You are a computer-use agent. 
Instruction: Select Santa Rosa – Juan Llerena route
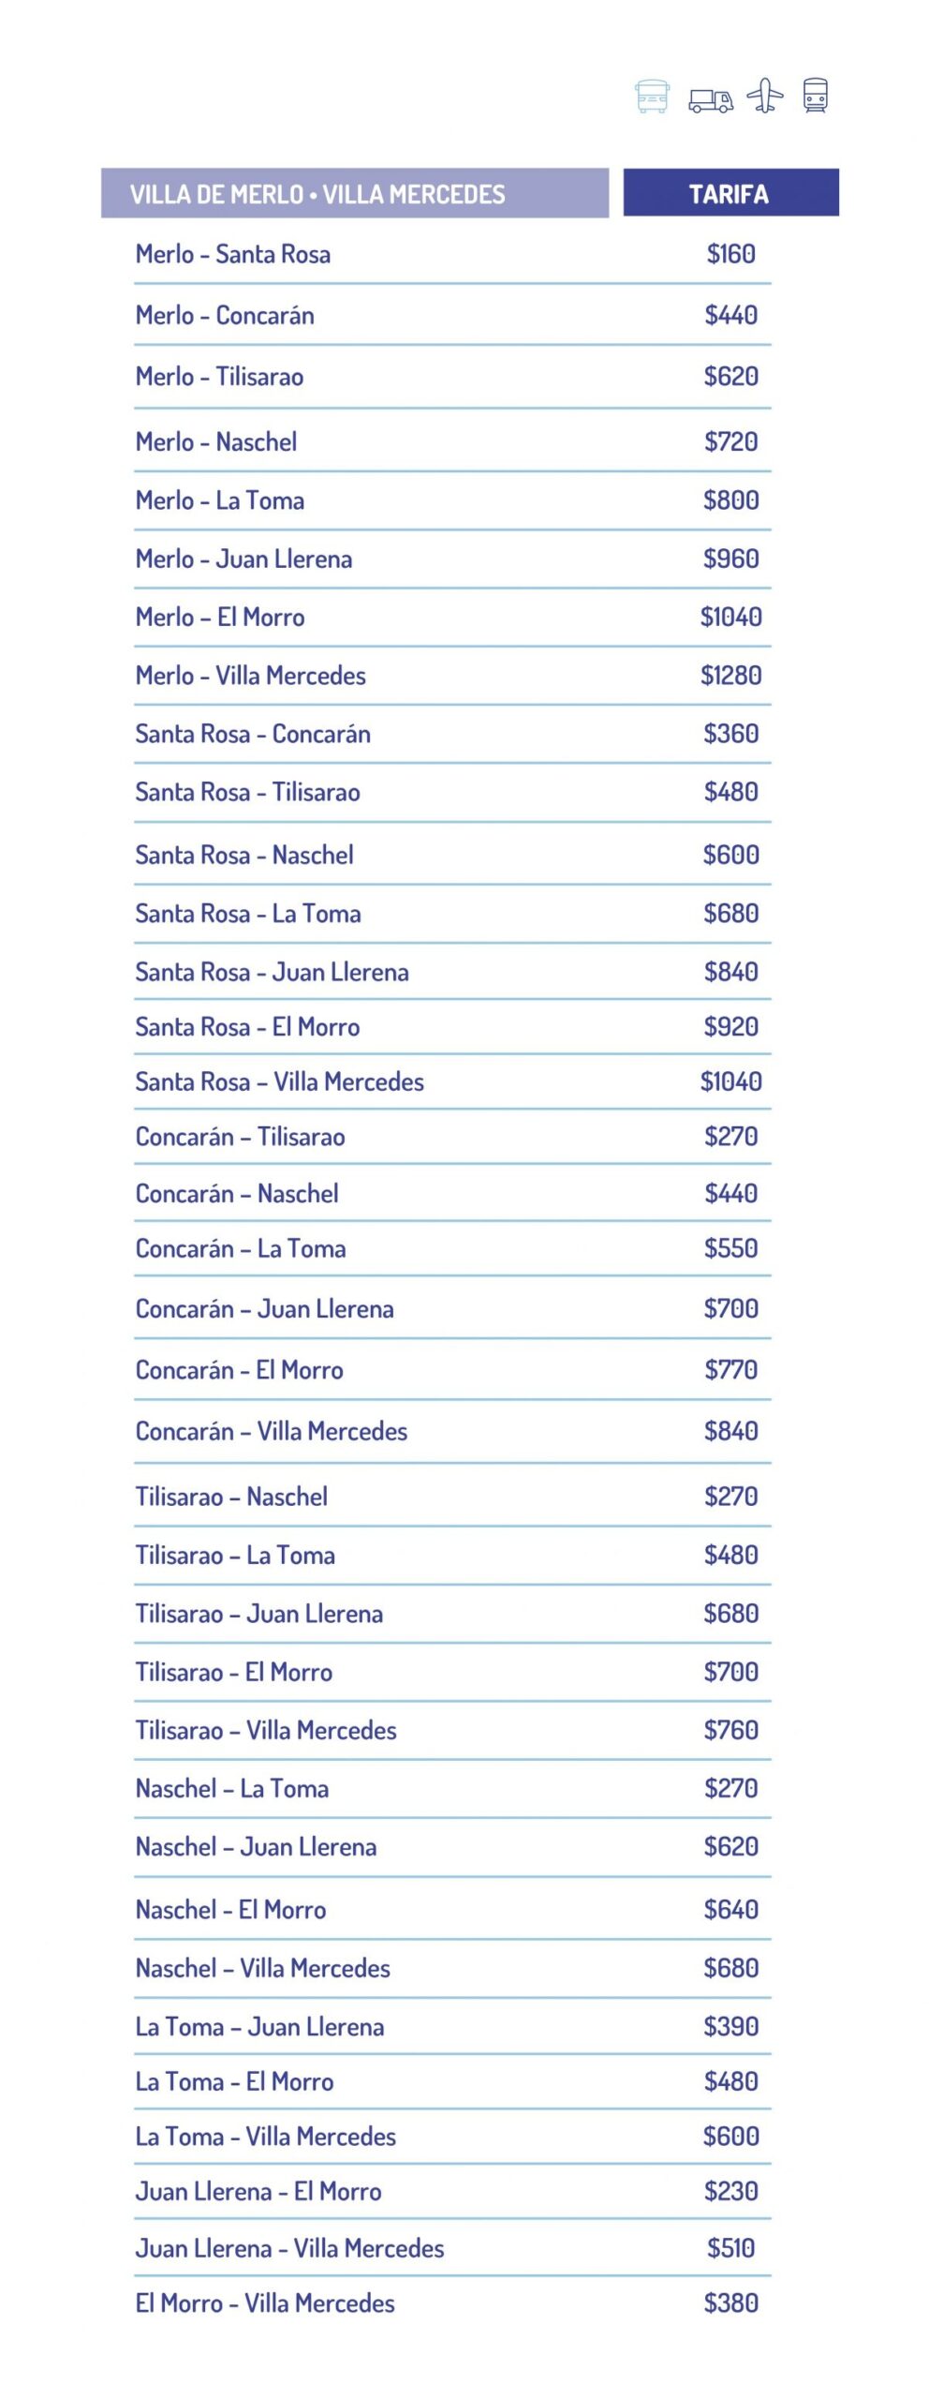pyautogui.click(x=273, y=973)
